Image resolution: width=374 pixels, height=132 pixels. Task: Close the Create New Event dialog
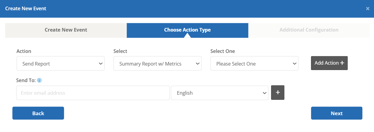367,9
